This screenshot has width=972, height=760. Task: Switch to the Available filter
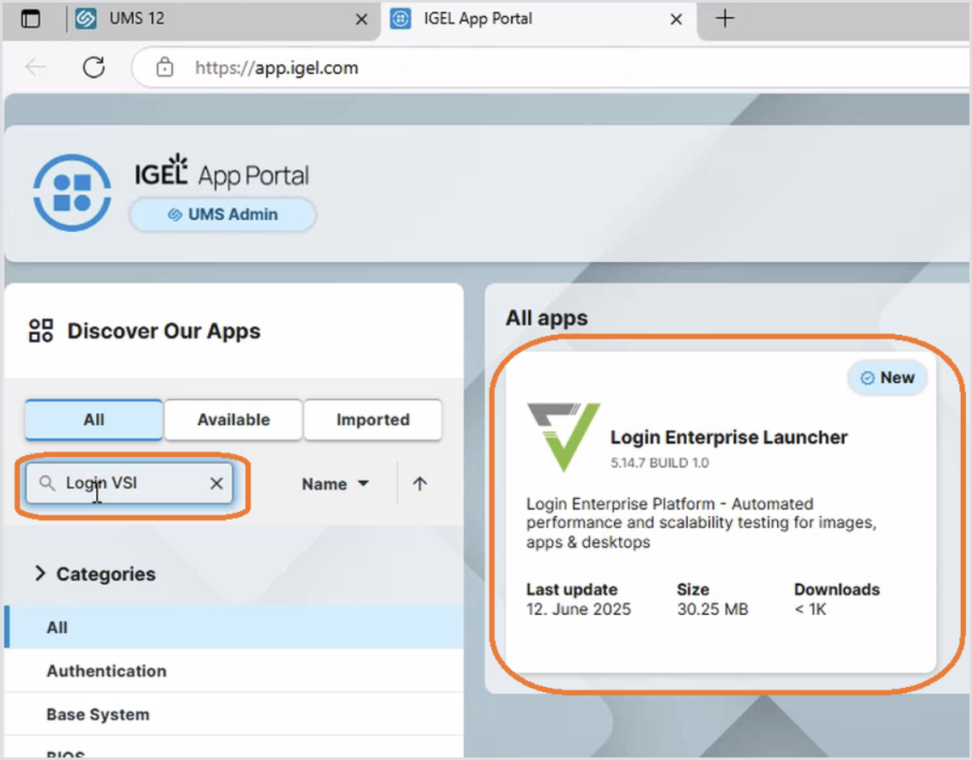tap(234, 420)
